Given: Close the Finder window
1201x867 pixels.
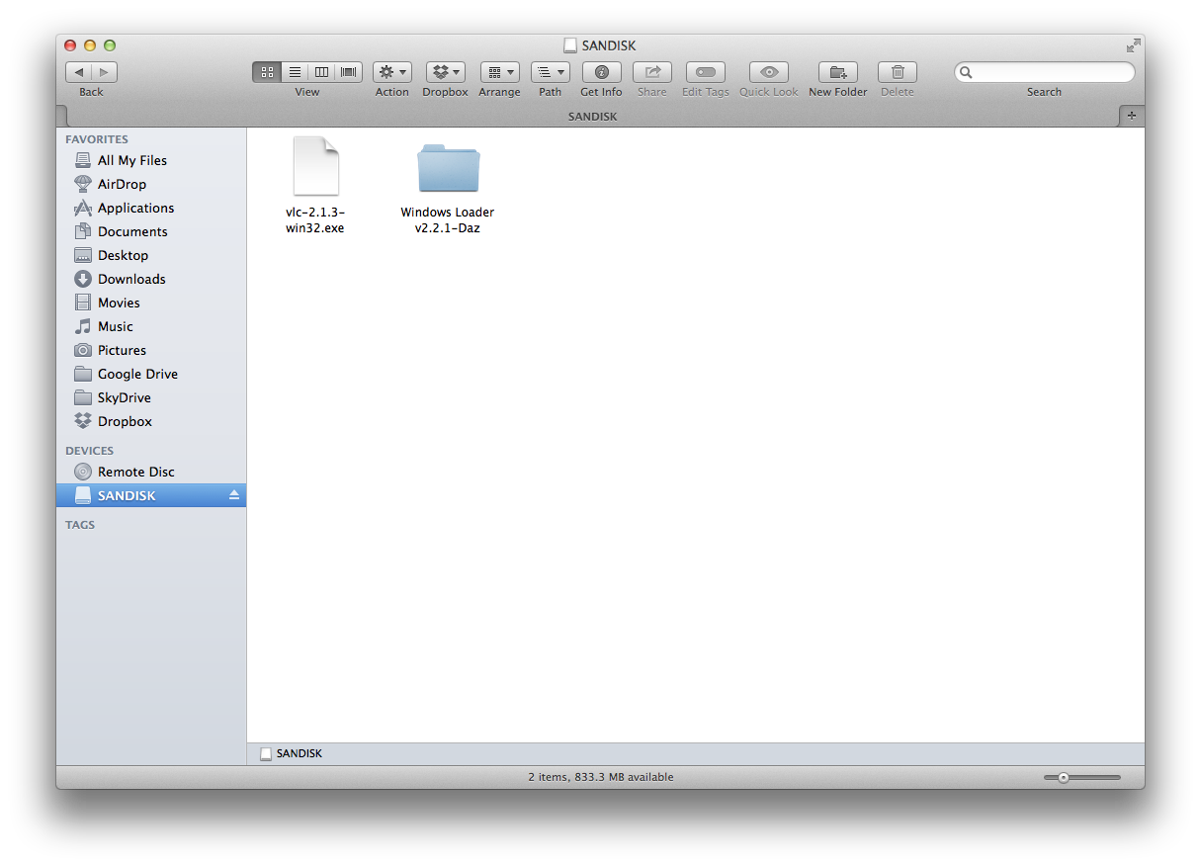Looking at the screenshot, I should [x=70, y=45].
